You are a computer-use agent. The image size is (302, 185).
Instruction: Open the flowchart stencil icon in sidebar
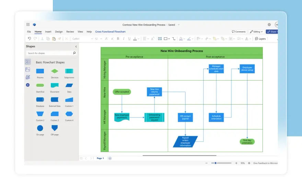pos(28,62)
